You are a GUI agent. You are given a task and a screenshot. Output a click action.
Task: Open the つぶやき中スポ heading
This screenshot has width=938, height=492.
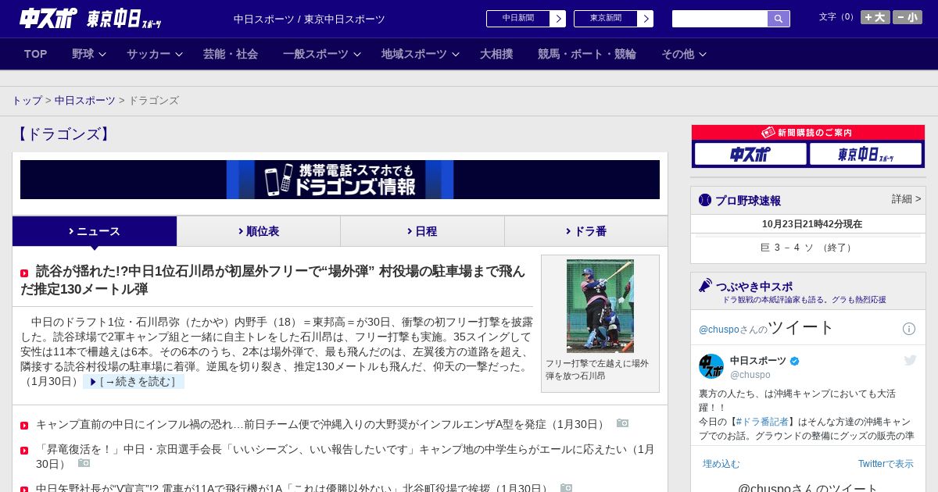tap(754, 287)
